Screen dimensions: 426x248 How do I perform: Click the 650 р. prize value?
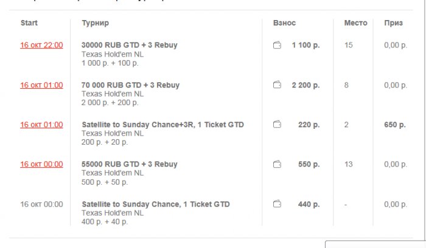tap(395, 125)
